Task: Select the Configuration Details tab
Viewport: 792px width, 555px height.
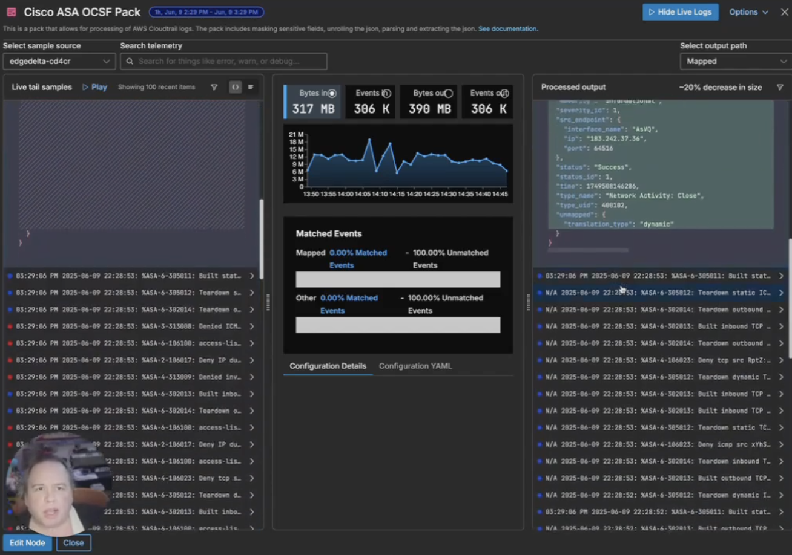Action: pos(328,366)
